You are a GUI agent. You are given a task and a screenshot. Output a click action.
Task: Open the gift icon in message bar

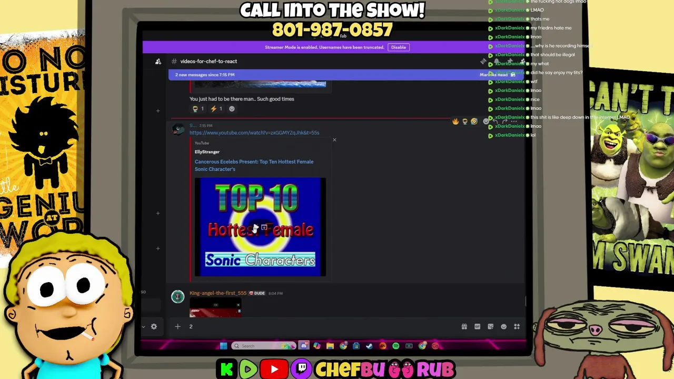pyautogui.click(x=464, y=327)
